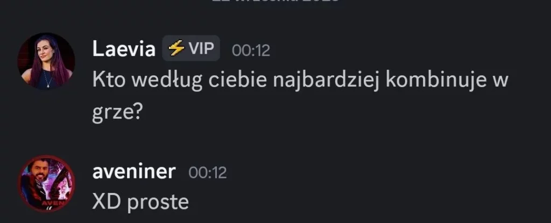Click the date divider at the top
Screen dimensions: 551x223
tap(275, 1)
